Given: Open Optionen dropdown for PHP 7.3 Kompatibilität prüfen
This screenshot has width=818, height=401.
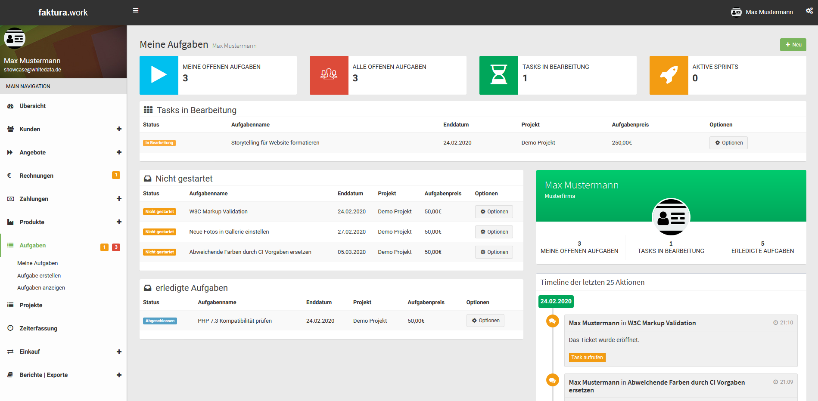Looking at the screenshot, I should 485,321.
